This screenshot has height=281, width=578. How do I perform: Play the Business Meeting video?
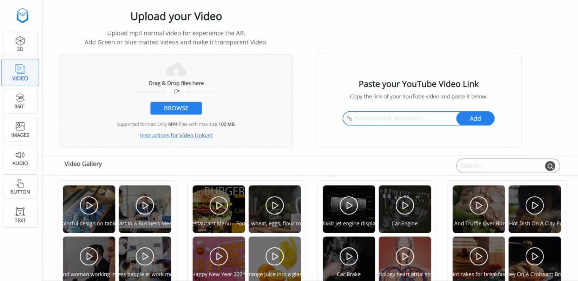click(145, 205)
